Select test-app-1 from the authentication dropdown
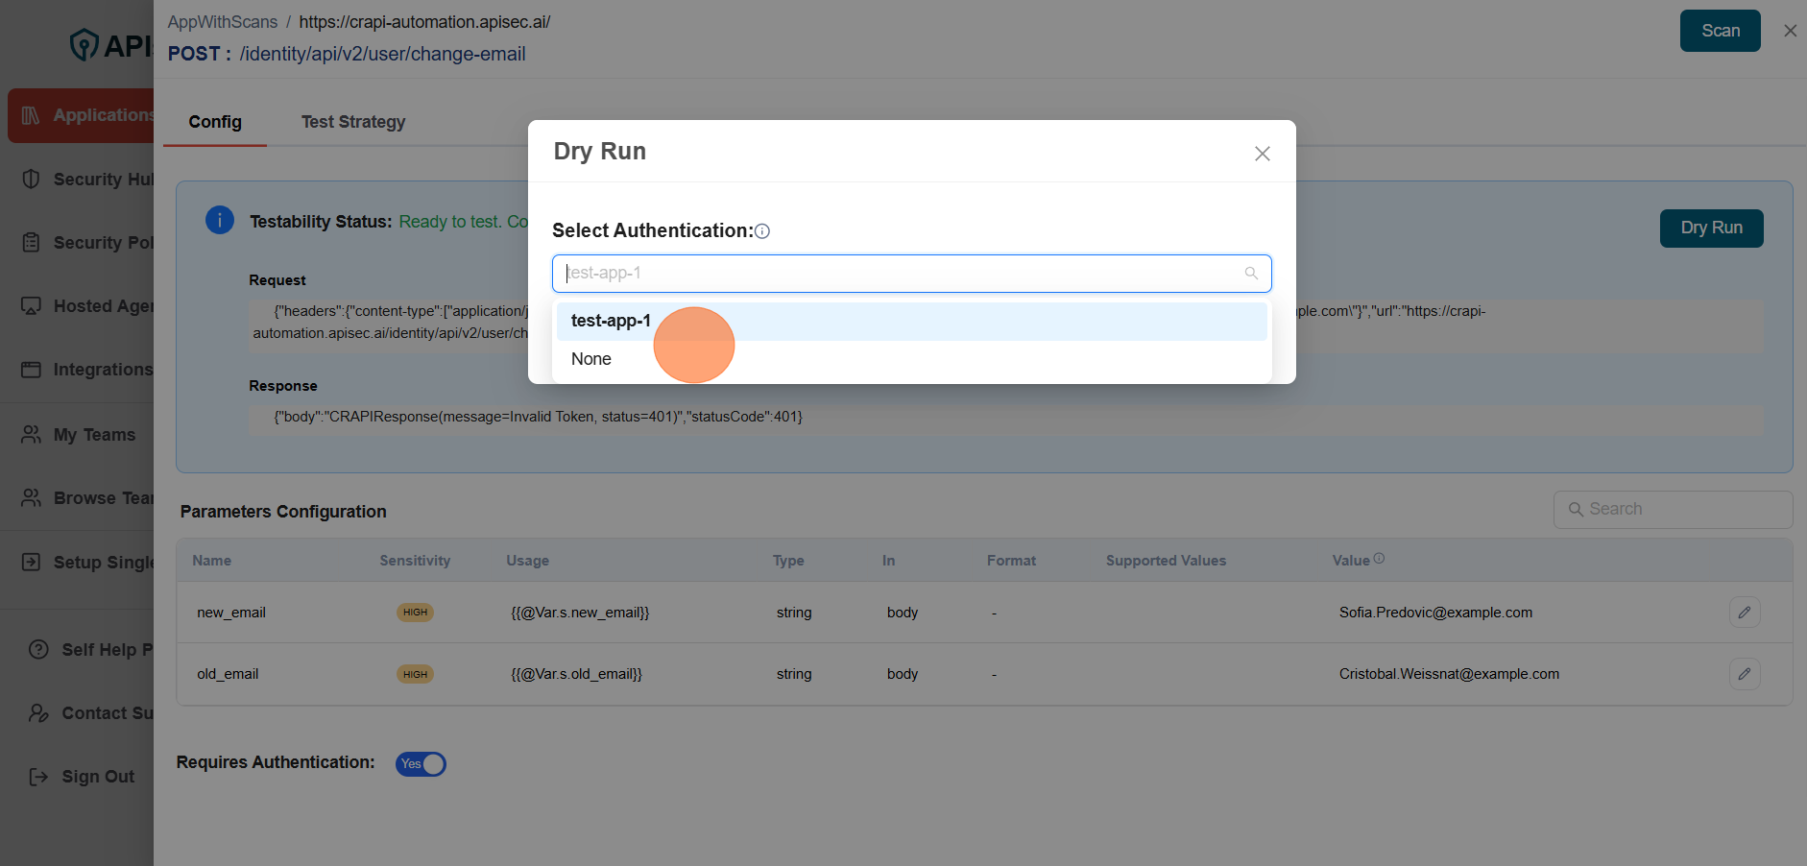1807x866 pixels. pos(611,321)
